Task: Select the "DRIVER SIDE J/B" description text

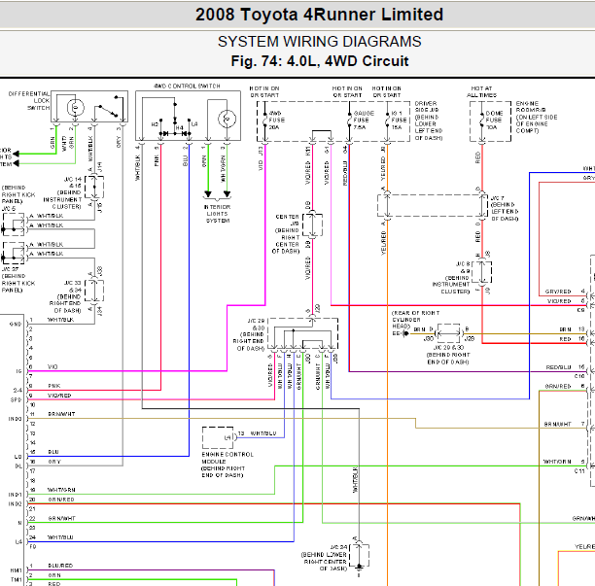Action: click(x=429, y=121)
